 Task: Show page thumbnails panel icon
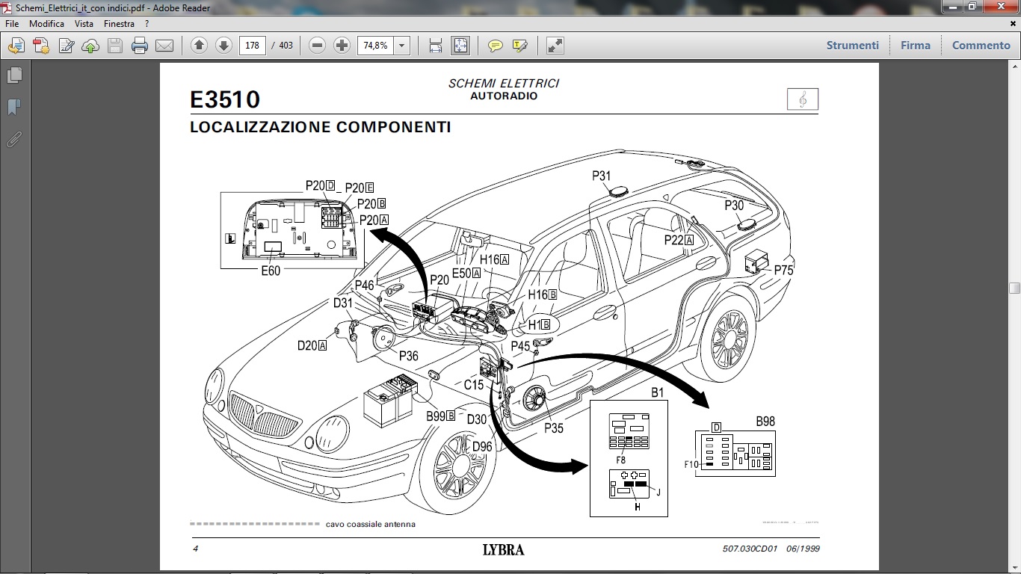[14, 75]
